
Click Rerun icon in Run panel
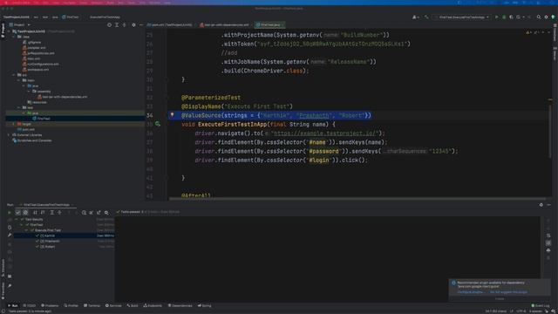(x=10, y=213)
